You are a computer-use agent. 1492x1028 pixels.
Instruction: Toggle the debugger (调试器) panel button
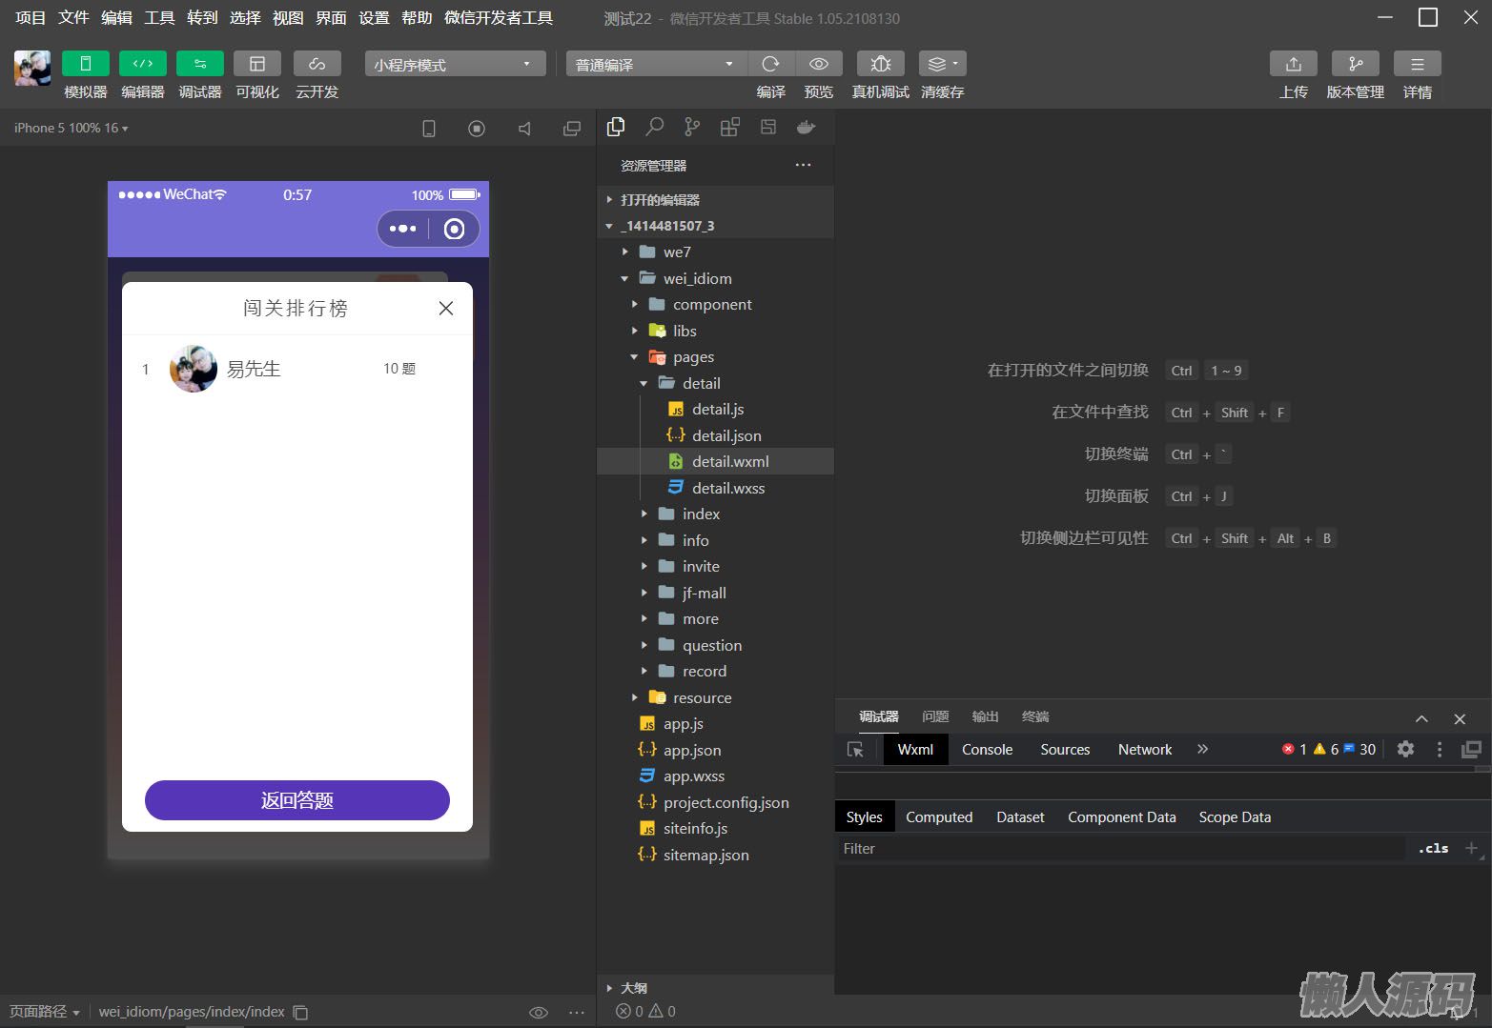click(x=200, y=64)
